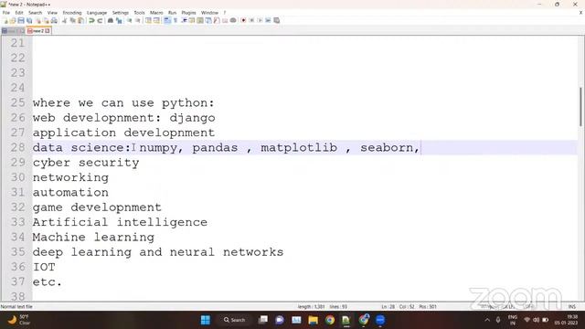The image size is (585, 329).
Task: Open the Tools menu
Action: click(x=139, y=13)
